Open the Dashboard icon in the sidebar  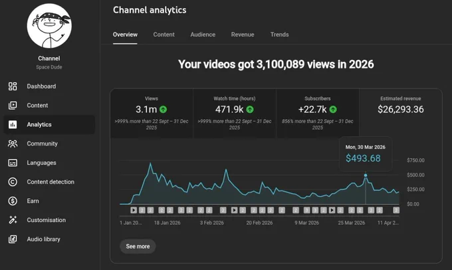(x=13, y=86)
